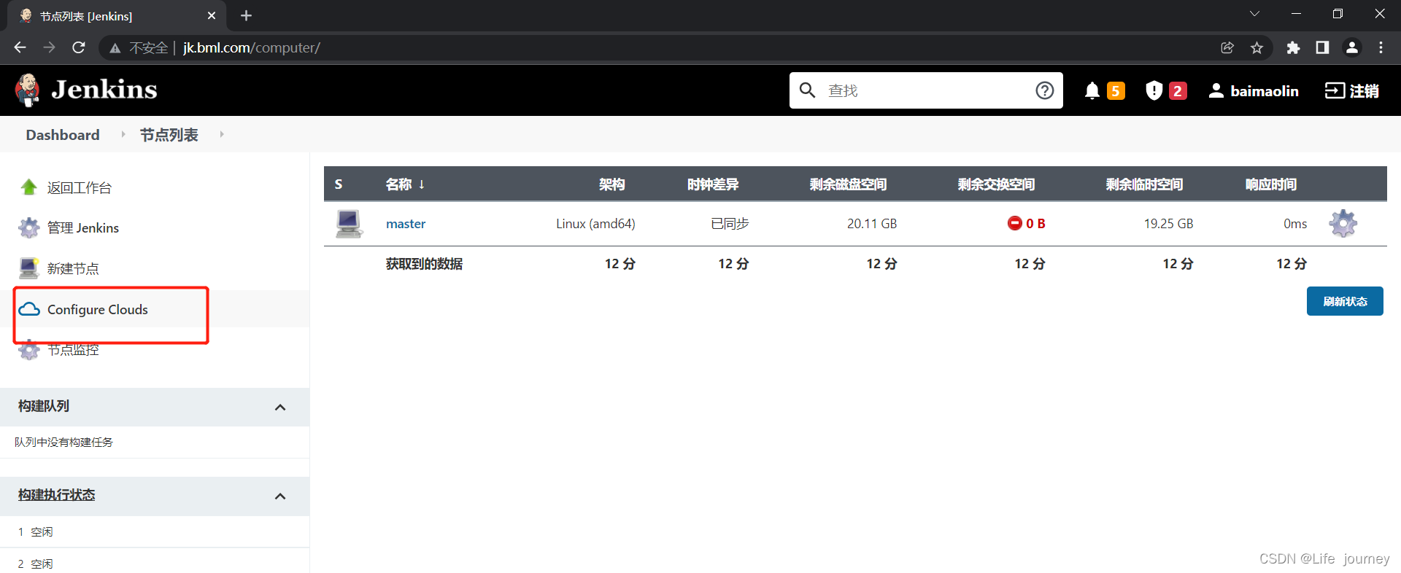1401x573 pixels.
Task: Sort table by 剩余交换空间 column header
Action: click(996, 184)
